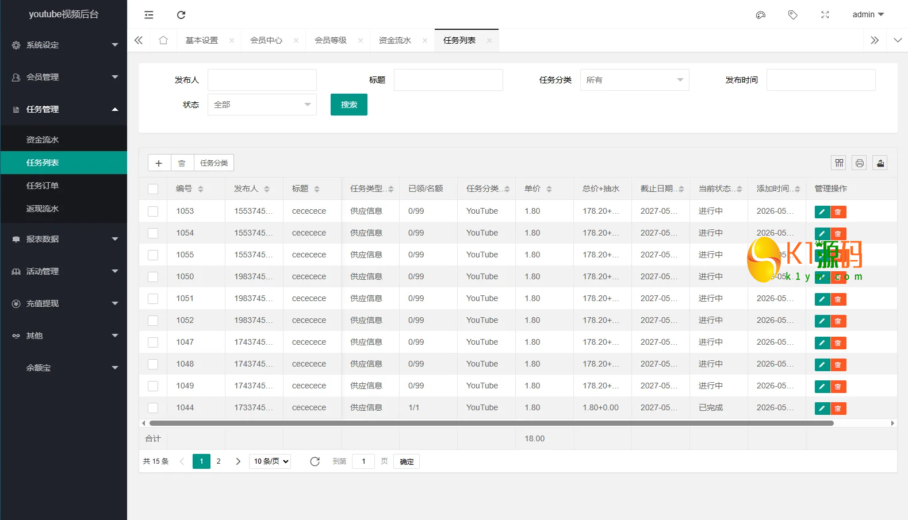Focus the 标题 input field
Viewport: 908px width, 520px height.
pos(449,80)
